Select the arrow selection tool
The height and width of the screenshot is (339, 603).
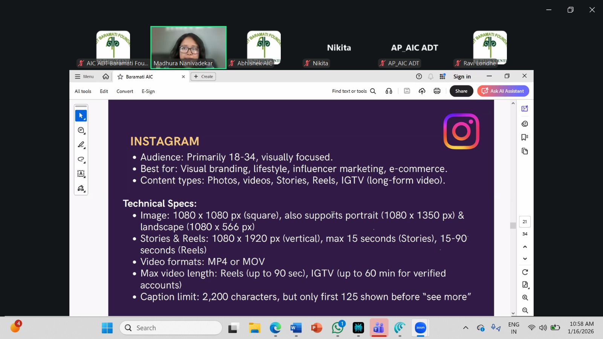tap(81, 116)
